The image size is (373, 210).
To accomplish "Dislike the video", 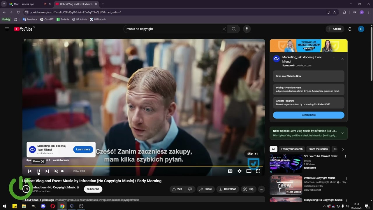I will tap(190, 189).
